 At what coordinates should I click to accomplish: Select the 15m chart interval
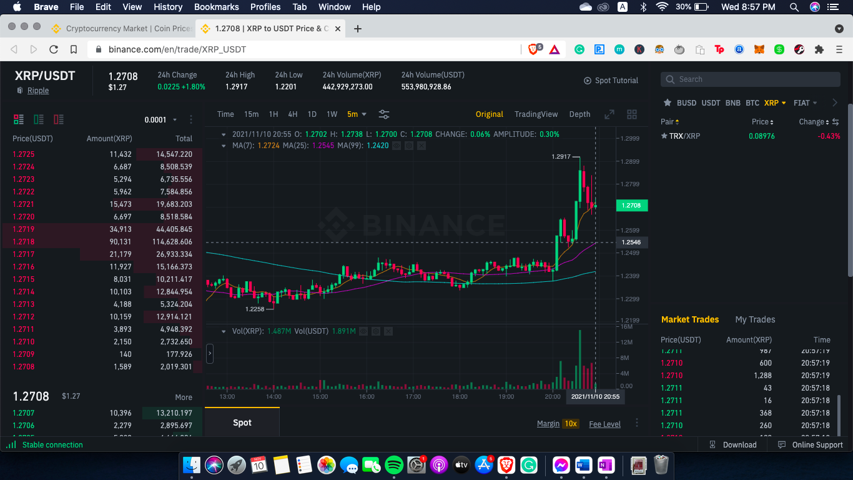(251, 114)
